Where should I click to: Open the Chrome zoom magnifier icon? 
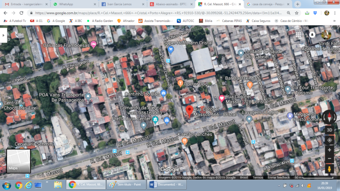pyautogui.click(x=289, y=13)
